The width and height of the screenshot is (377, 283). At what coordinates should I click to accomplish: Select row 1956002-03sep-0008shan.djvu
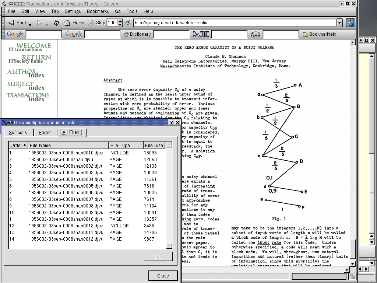click(87, 160)
